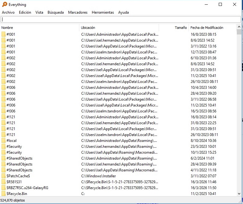
Task: Click folder icon of #!006 dated 16/5/2023
Action: point(3,111)
